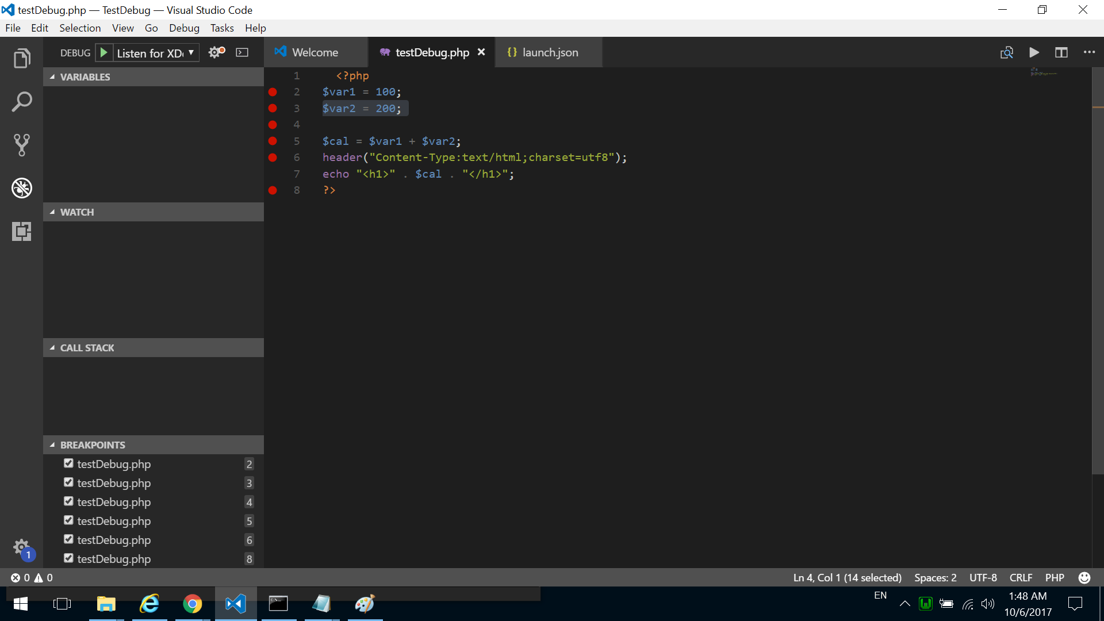
Task: Open the Source Control view
Action: coord(22,145)
